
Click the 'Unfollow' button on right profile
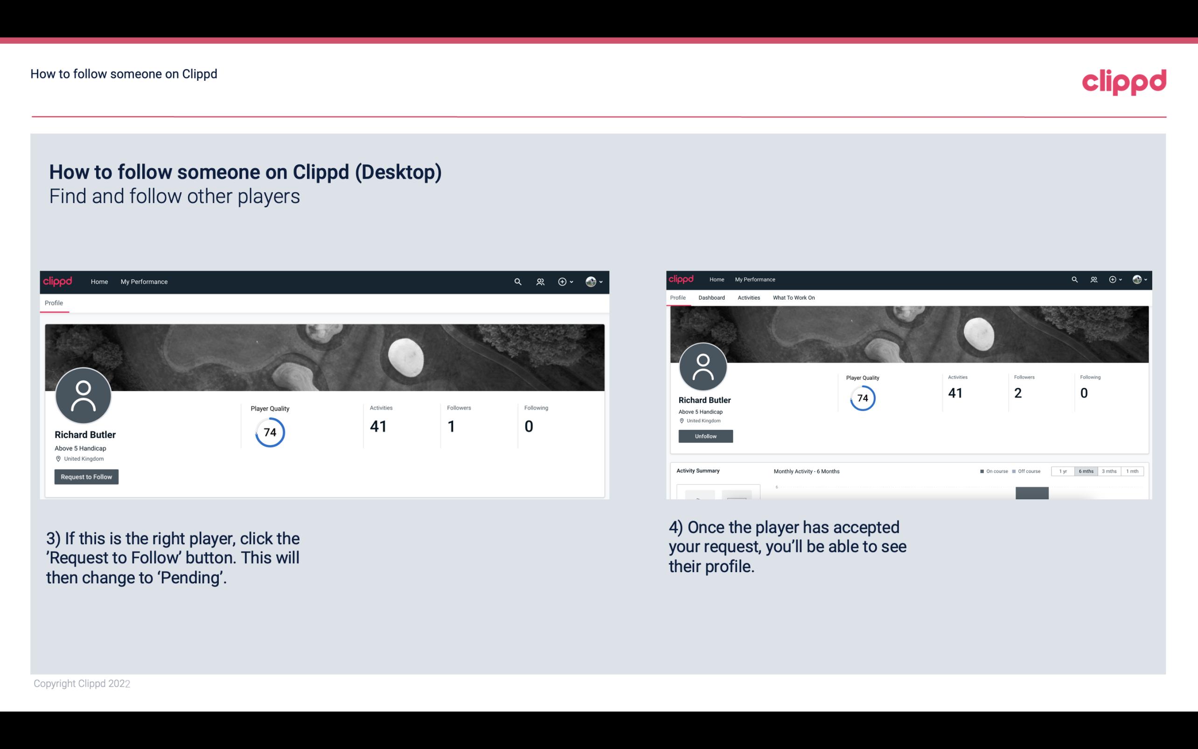(x=704, y=436)
